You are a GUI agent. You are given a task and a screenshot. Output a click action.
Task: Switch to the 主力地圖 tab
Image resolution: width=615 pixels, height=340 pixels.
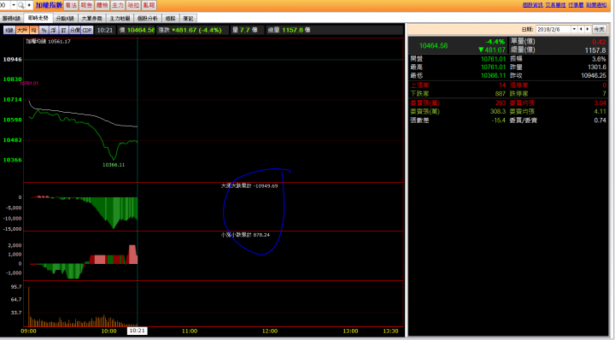[x=120, y=19]
